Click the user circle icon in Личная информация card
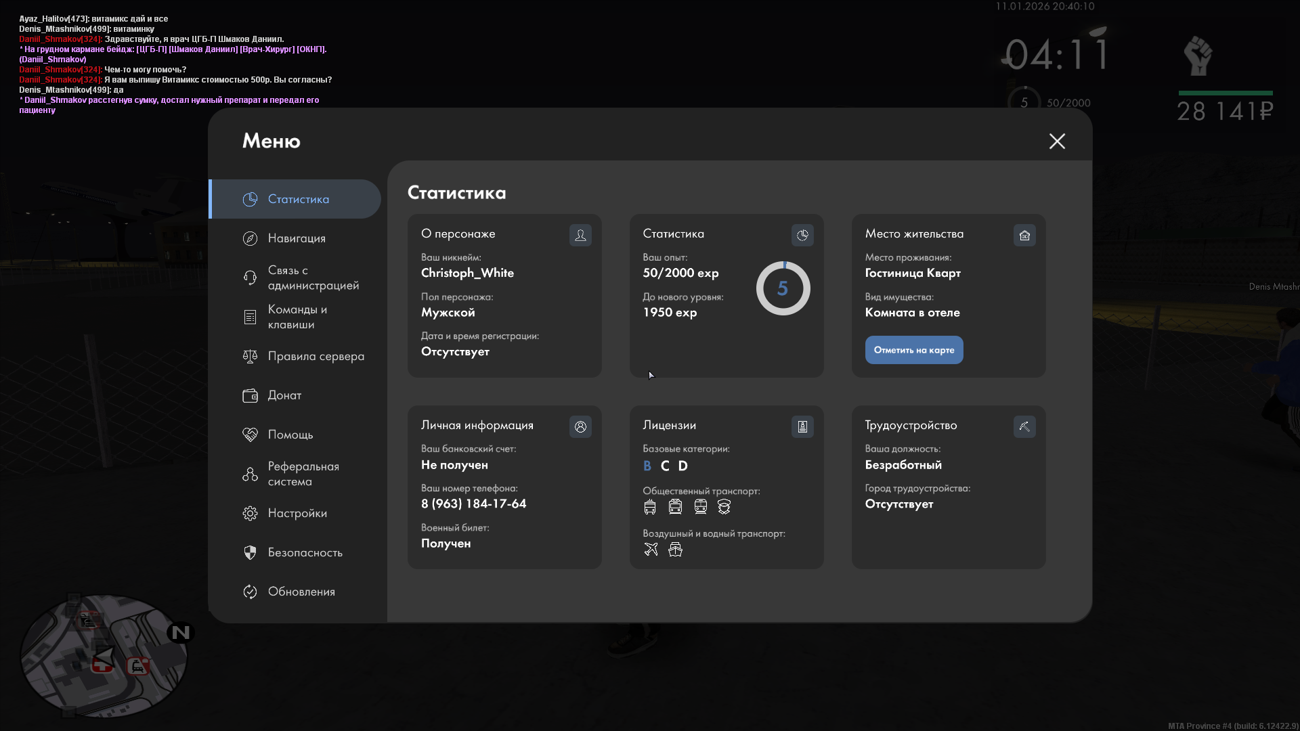The width and height of the screenshot is (1300, 731). pos(580,426)
